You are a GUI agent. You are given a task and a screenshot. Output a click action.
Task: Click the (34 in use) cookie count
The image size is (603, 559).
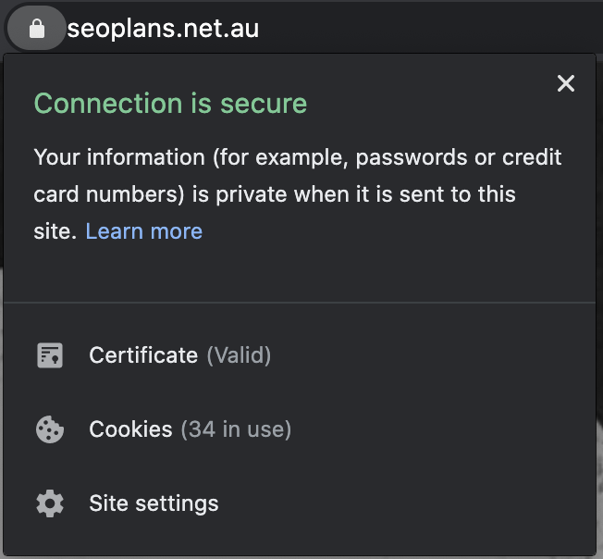click(x=236, y=429)
